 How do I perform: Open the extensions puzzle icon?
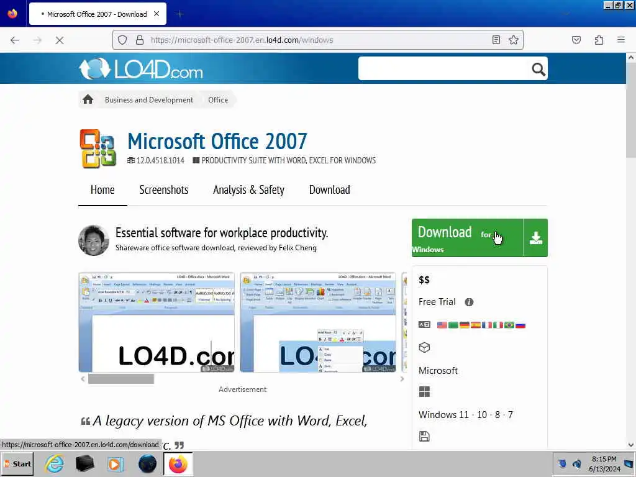pyautogui.click(x=599, y=40)
